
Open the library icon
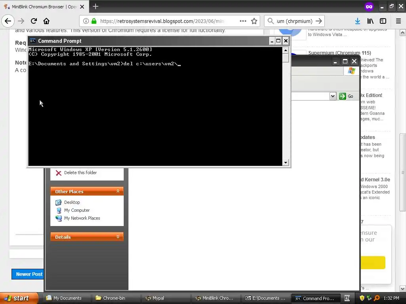370,21
